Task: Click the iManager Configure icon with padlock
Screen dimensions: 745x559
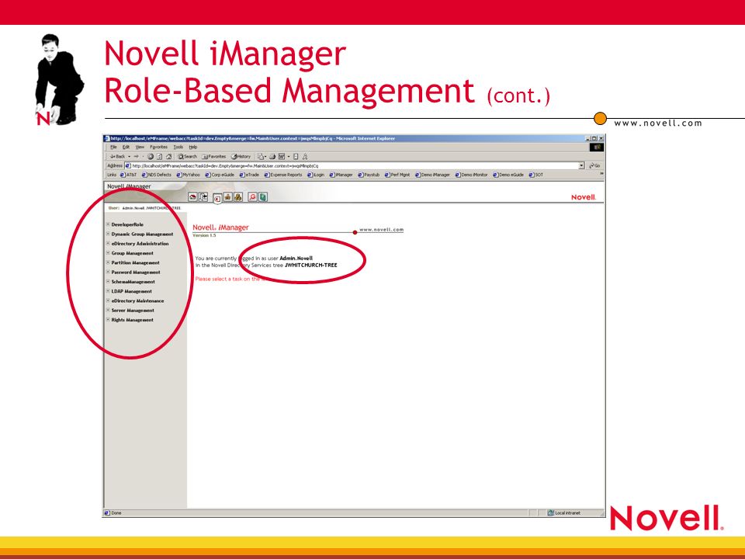Action: pos(227,196)
